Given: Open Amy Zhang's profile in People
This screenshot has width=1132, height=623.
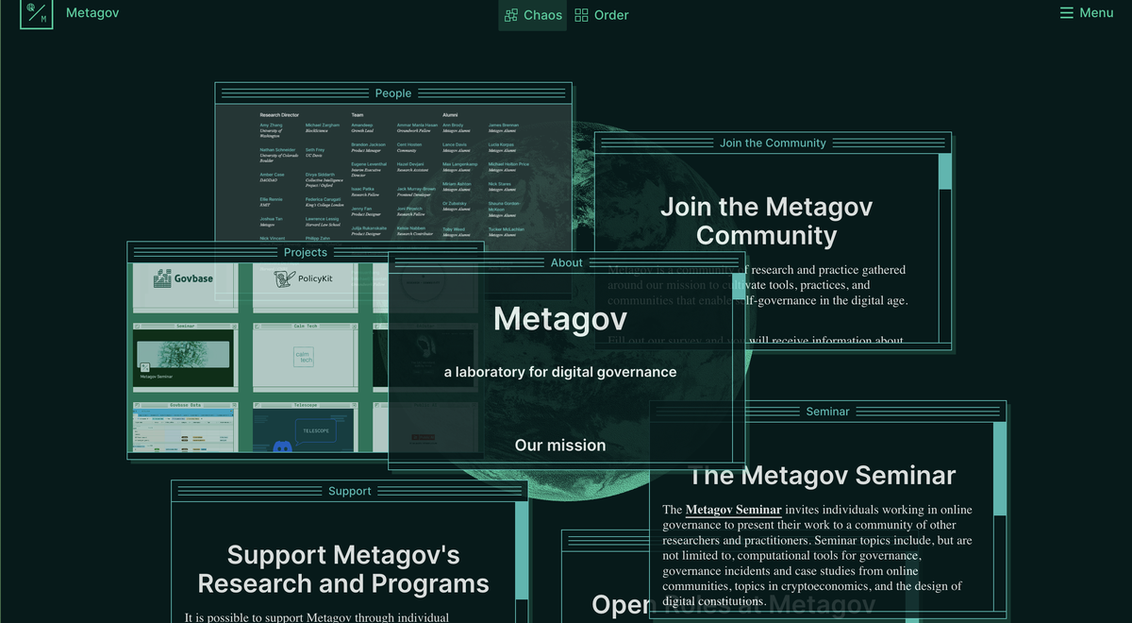Looking at the screenshot, I should [271, 125].
